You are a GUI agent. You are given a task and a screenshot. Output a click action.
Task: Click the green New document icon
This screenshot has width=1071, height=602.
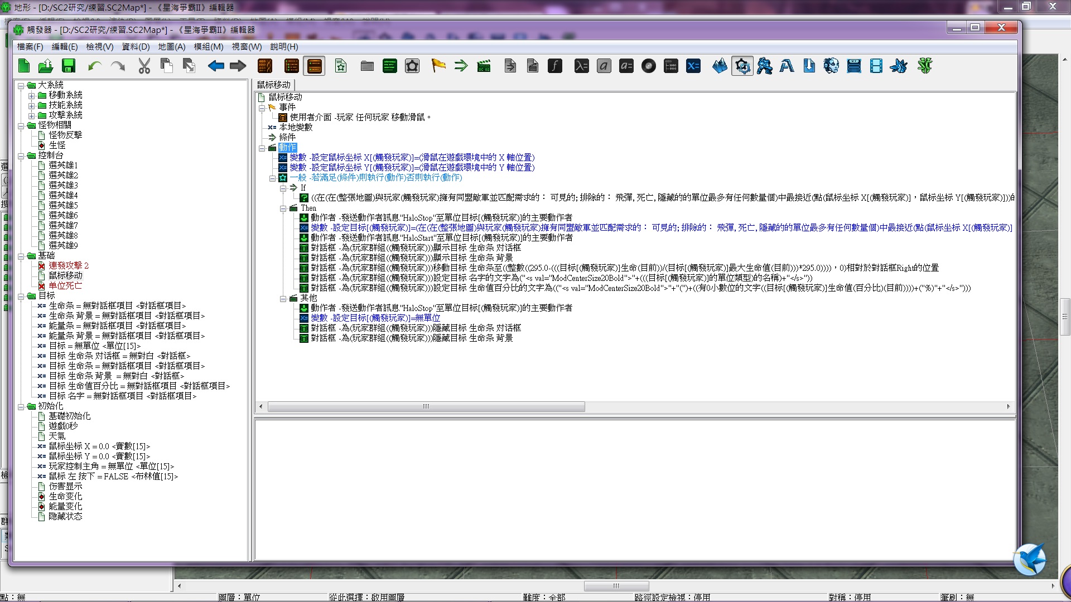24,66
